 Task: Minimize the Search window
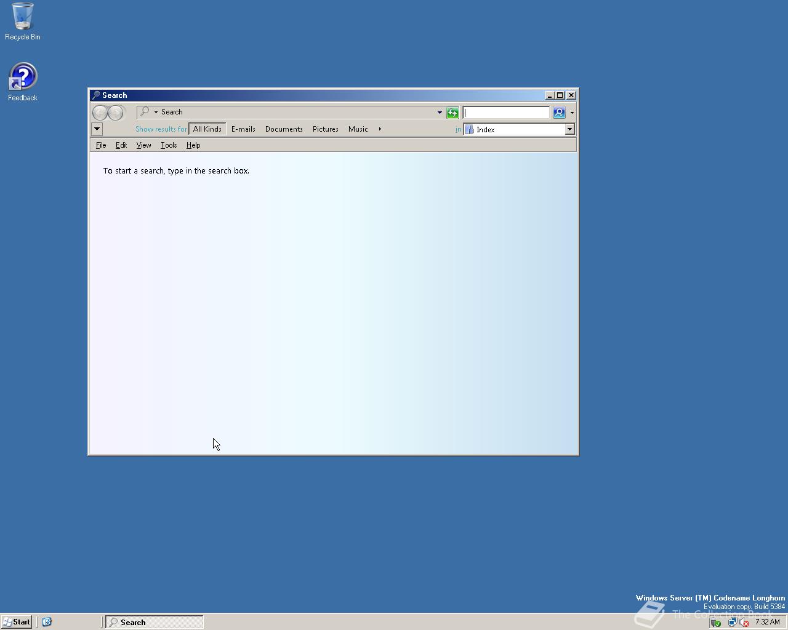click(x=549, y=95)
